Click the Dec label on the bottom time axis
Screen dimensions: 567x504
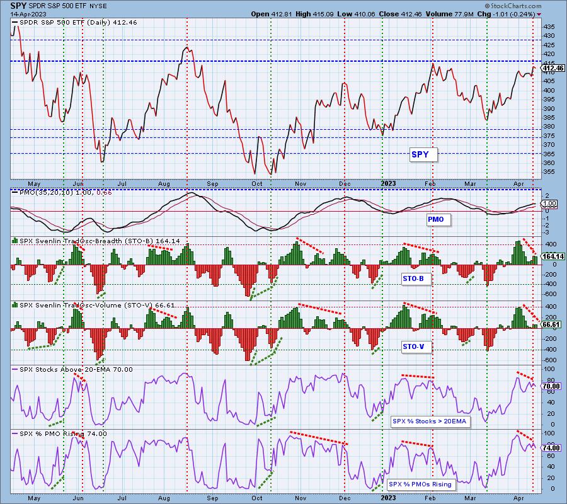point(345,498)
